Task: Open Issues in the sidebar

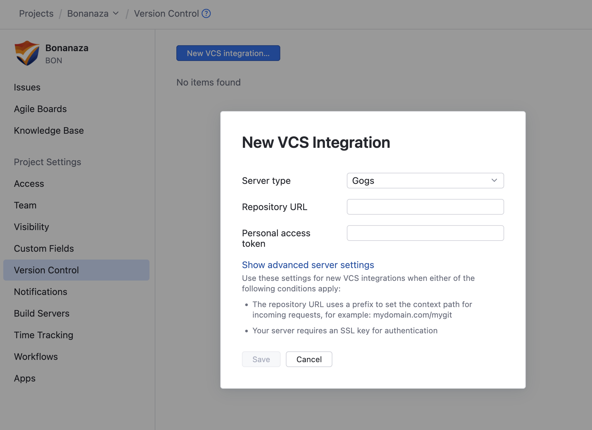Action: click(27, 88)
